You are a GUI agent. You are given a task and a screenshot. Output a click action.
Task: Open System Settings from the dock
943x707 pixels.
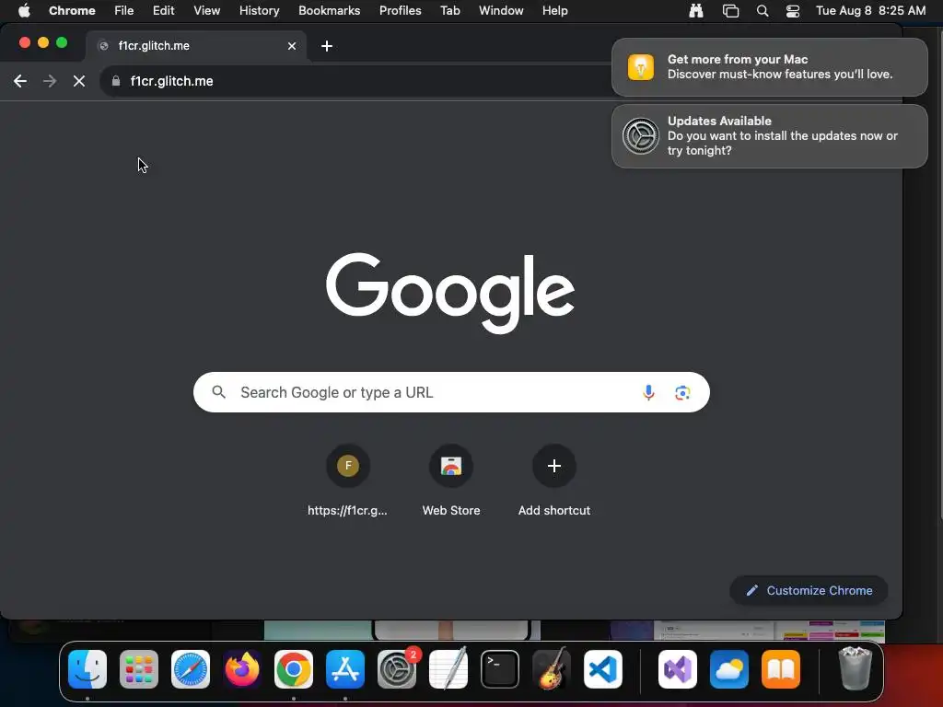397,669
